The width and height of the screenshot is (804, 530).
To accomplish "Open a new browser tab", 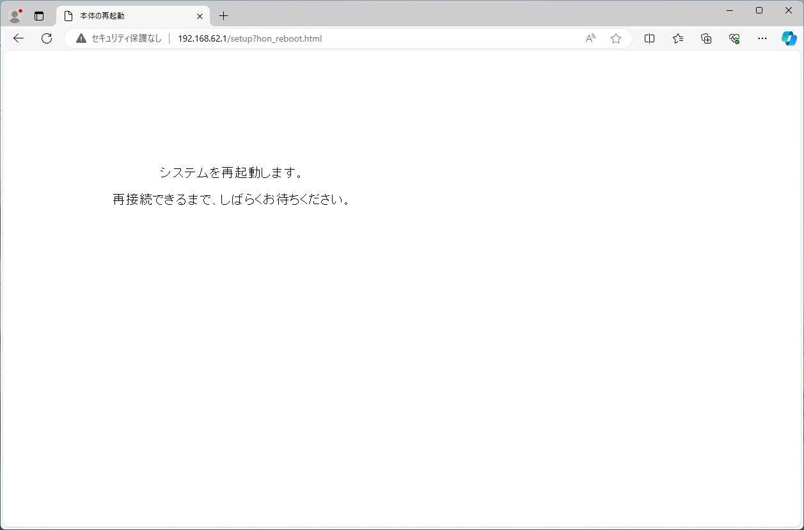I will 223,16.
